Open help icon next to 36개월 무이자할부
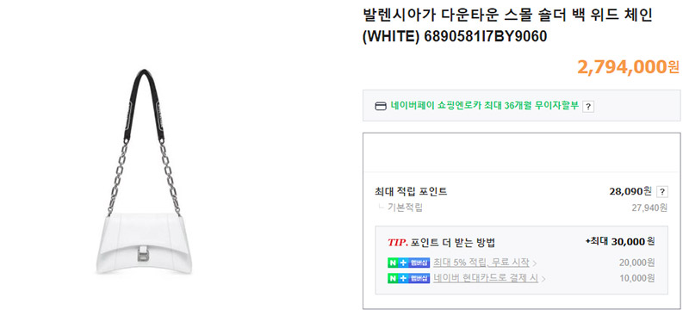Screen dimensions: 689x322 pos(588,106)
